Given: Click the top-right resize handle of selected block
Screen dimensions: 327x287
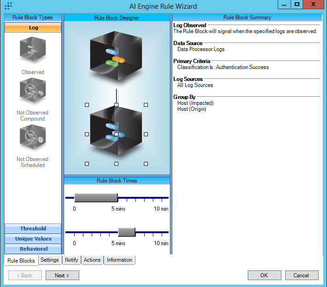Looking at the screenshot, I should pos(146,105).
